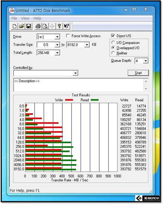Image resolution: width=163 pixels, height=204 pixels.
Task: Click the Start benchmark button
Action: (138, 73)
